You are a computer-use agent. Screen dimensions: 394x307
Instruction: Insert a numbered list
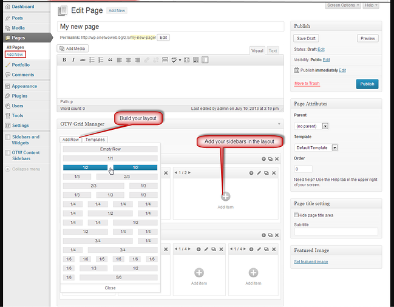pos(101,60)
